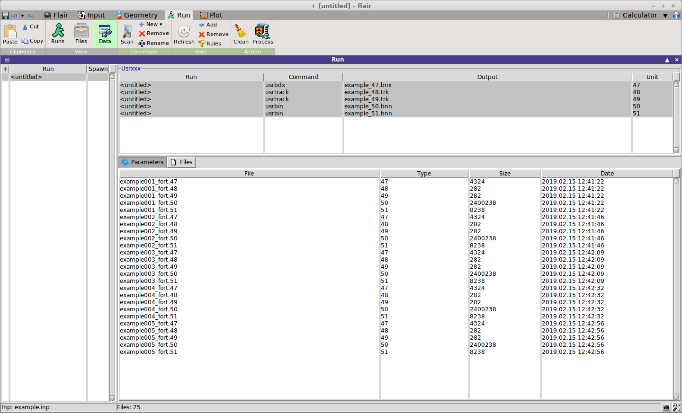682x413 pixels.
Task: Switch to the Geometry tab
Action: [136, 15]
